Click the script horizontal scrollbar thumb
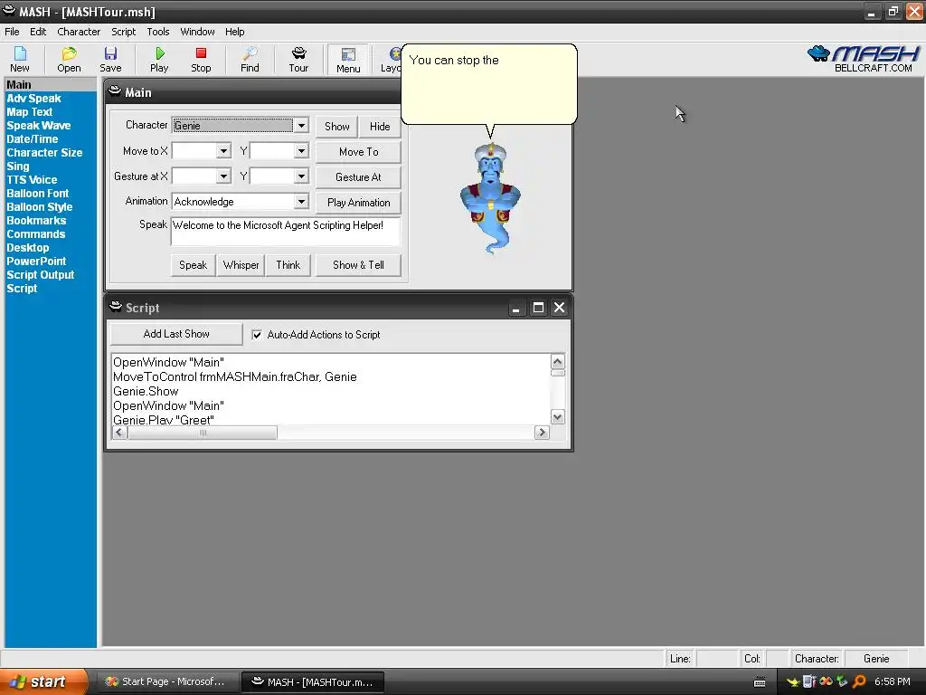 (202, 433)
